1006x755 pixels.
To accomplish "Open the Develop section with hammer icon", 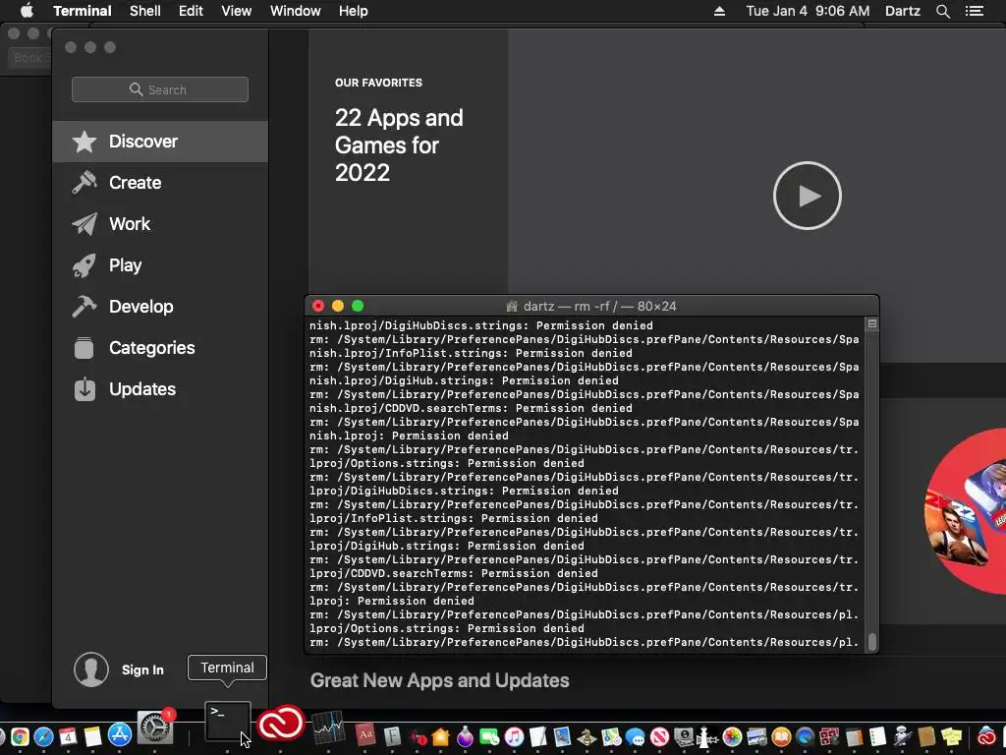I will tap(160, 307).
